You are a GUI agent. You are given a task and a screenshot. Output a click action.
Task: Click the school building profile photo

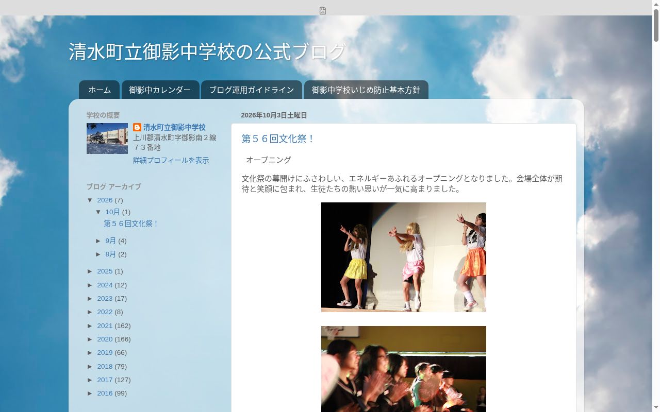[x=107, y=139]
